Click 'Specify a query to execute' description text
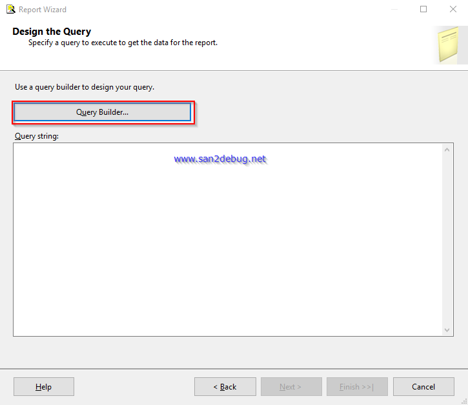 123,43
